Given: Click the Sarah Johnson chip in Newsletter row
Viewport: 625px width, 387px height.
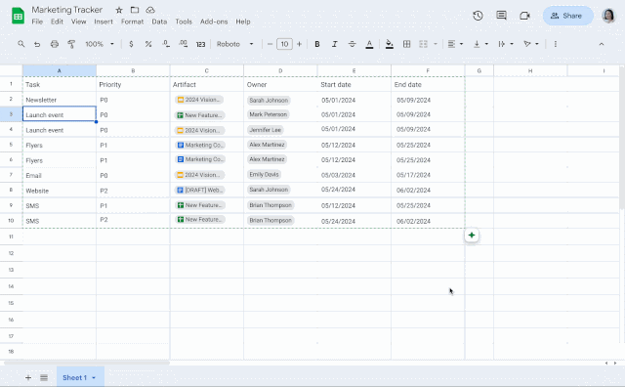Looking at the screenshot, I should [x=269, y=100].
